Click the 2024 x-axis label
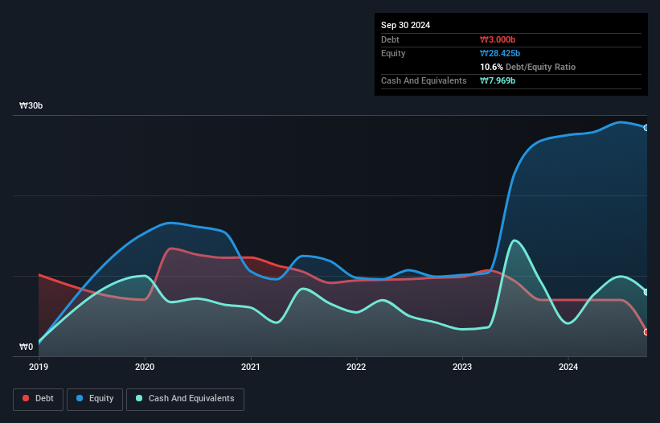This screenshot has height=423, width=660. pos(568,367)
